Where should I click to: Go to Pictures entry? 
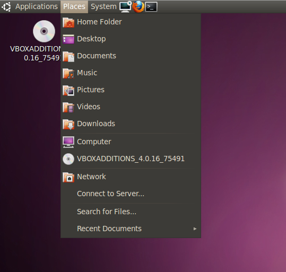pos(131,90)
